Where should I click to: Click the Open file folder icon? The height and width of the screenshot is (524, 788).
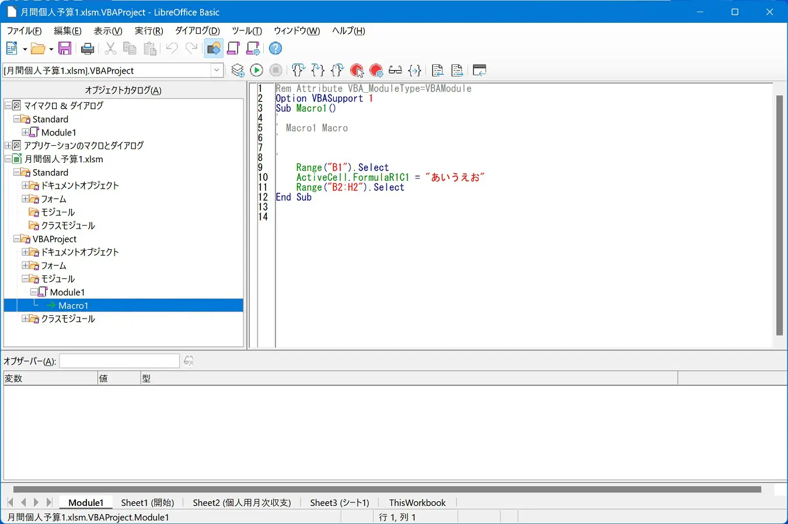38,48
